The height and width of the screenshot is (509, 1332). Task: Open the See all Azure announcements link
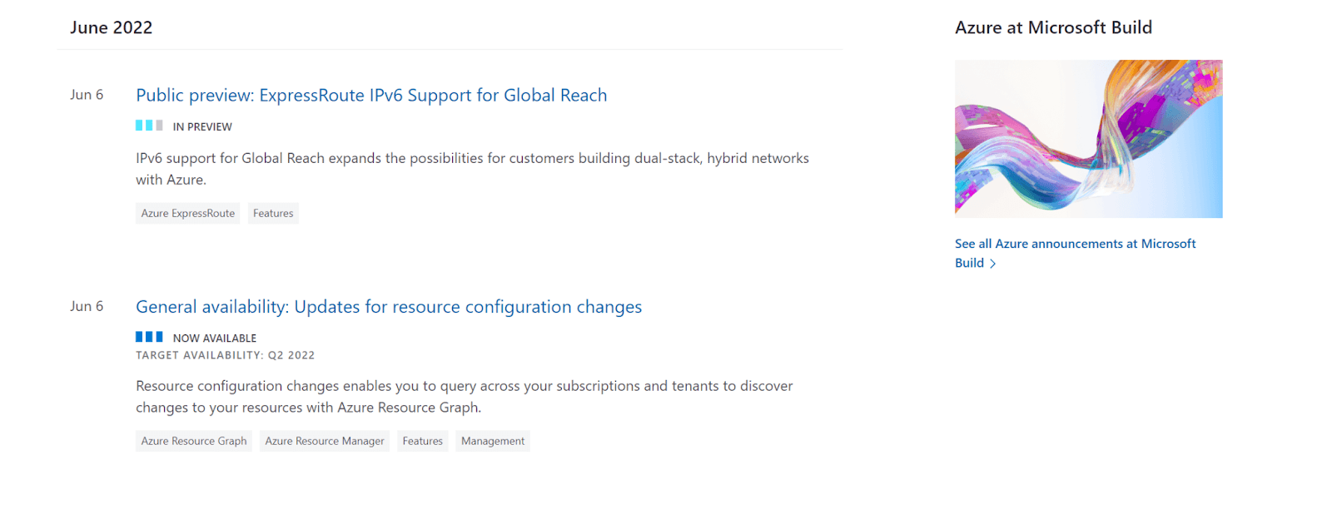coord(1075,244)
